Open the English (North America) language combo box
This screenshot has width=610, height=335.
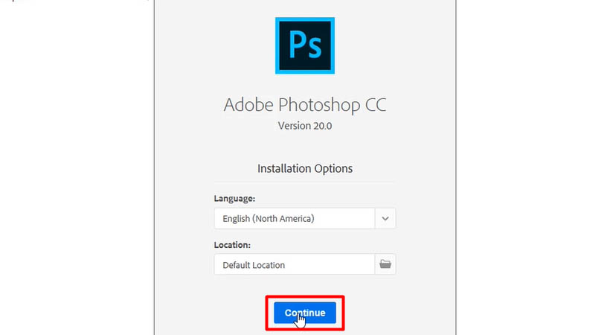click(294, 219)
